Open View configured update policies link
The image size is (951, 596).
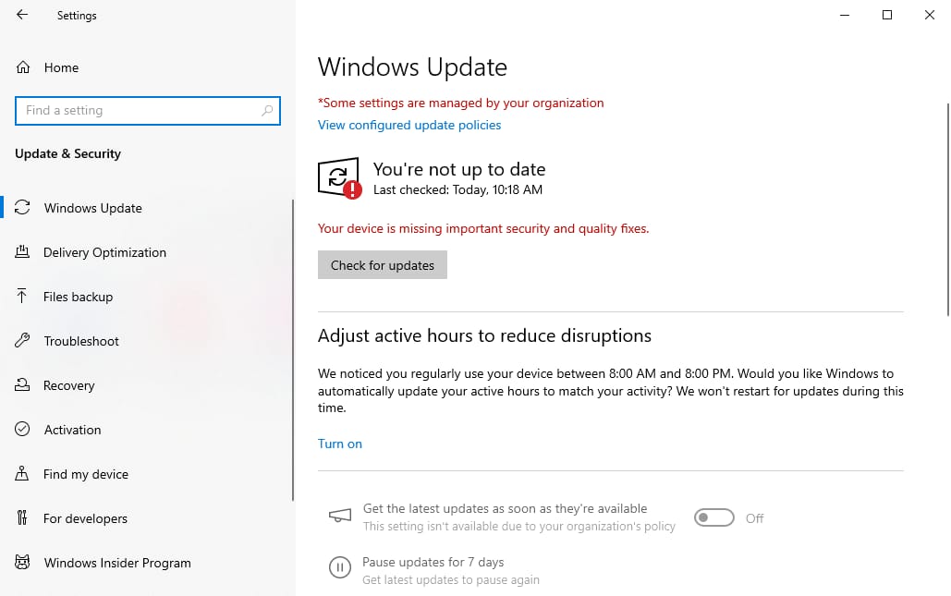point(409,125)
